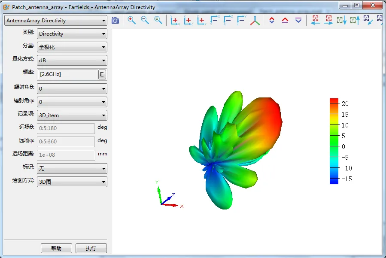Zoom in with the plus magnifier
The height and width of the screenshot is (258, 386).
pyautogui.click(x=131, y=20)
